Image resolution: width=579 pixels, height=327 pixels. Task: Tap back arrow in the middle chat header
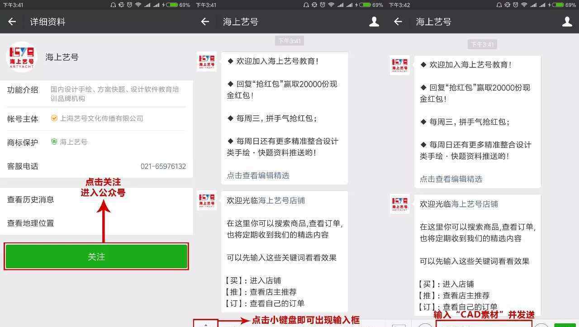coord(205,22)
